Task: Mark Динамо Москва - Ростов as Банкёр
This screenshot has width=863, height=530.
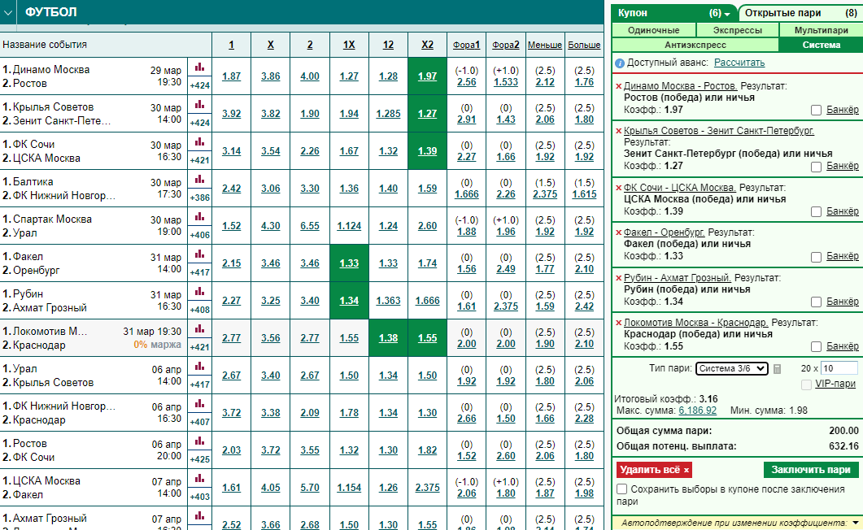Action: click(816, 111)
